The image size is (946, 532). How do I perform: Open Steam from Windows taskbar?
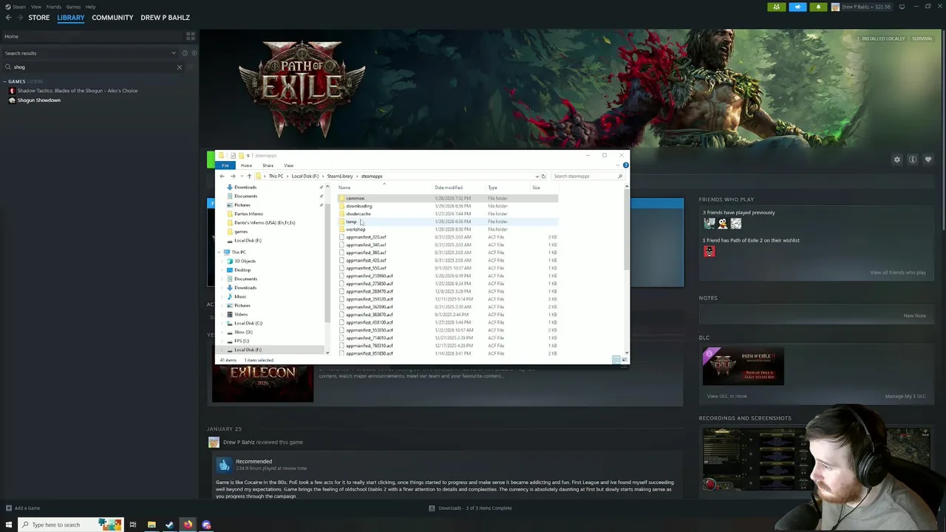[x=169, y=525]
